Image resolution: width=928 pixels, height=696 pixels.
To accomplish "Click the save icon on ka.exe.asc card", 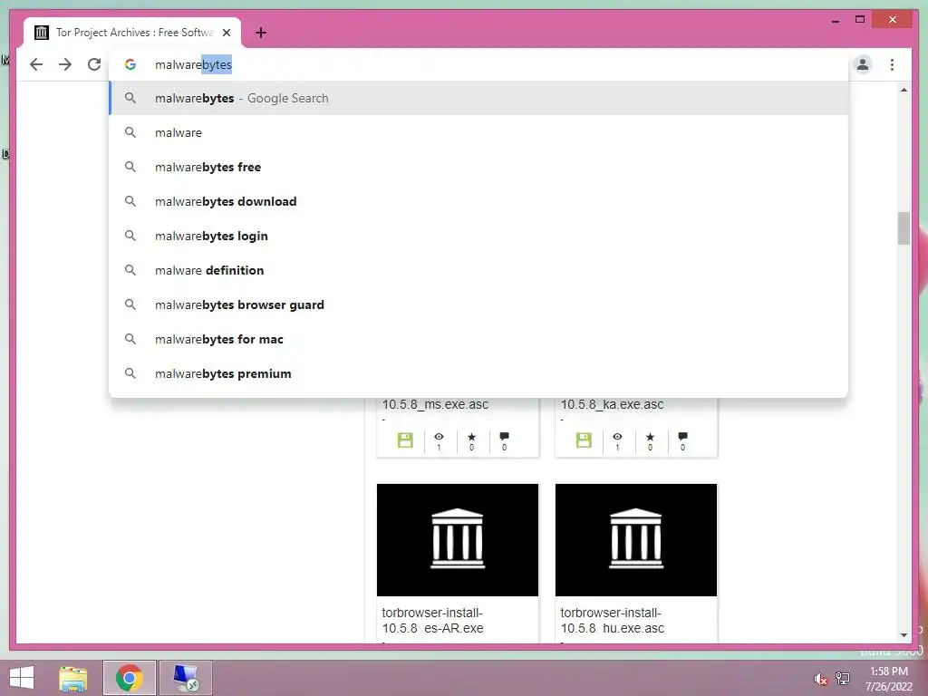I will pos(585,440).
